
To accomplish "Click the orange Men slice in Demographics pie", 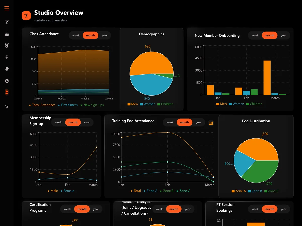I will pos(151,63).
